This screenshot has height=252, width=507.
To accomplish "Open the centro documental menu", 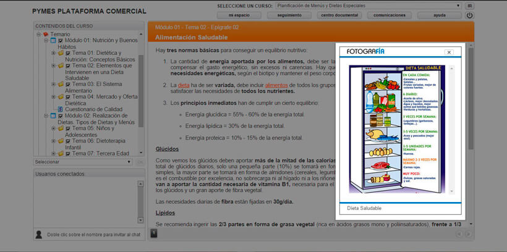I will click(339, 15).
